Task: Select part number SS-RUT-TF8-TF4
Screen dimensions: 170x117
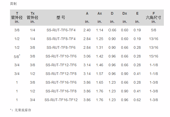Action: [61, 39]
